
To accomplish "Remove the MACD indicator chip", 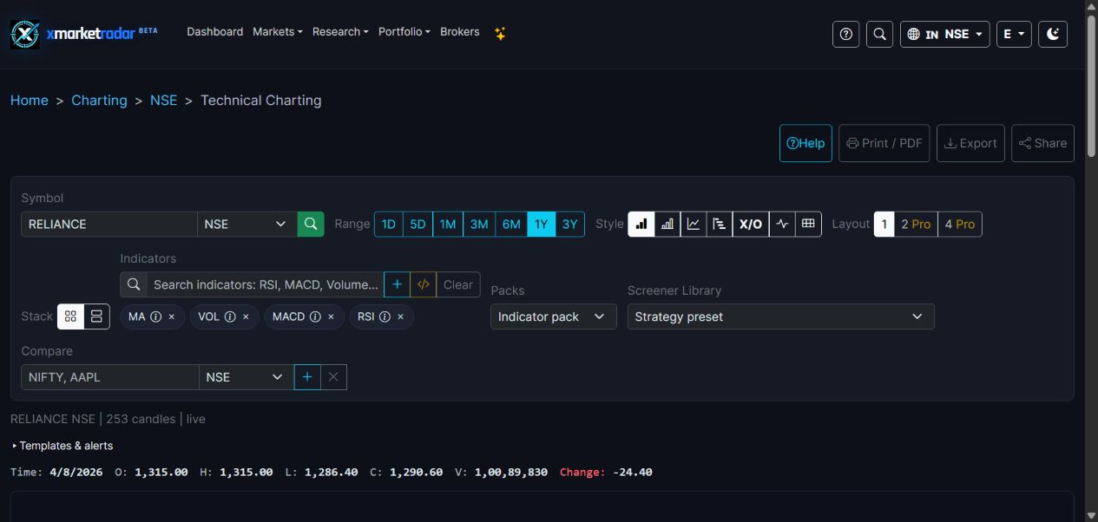I will [x=331, y=316].
